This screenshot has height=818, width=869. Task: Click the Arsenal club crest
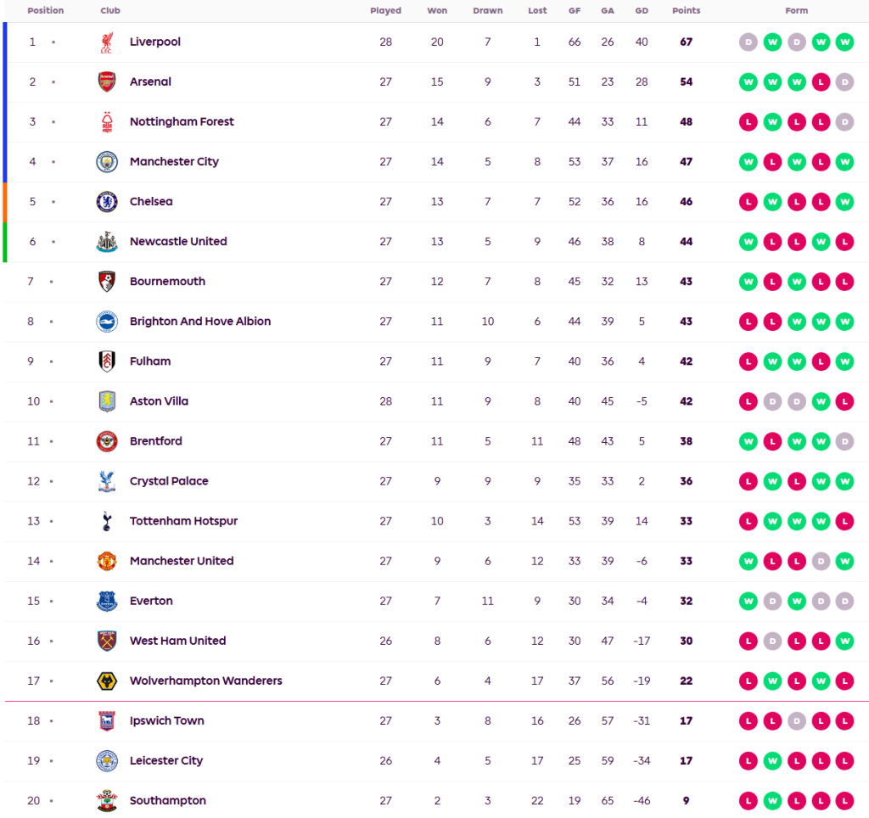[106, 82]
